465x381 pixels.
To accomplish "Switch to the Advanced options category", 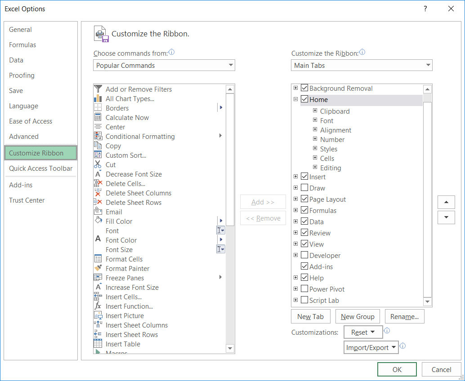I will (24, 136).
